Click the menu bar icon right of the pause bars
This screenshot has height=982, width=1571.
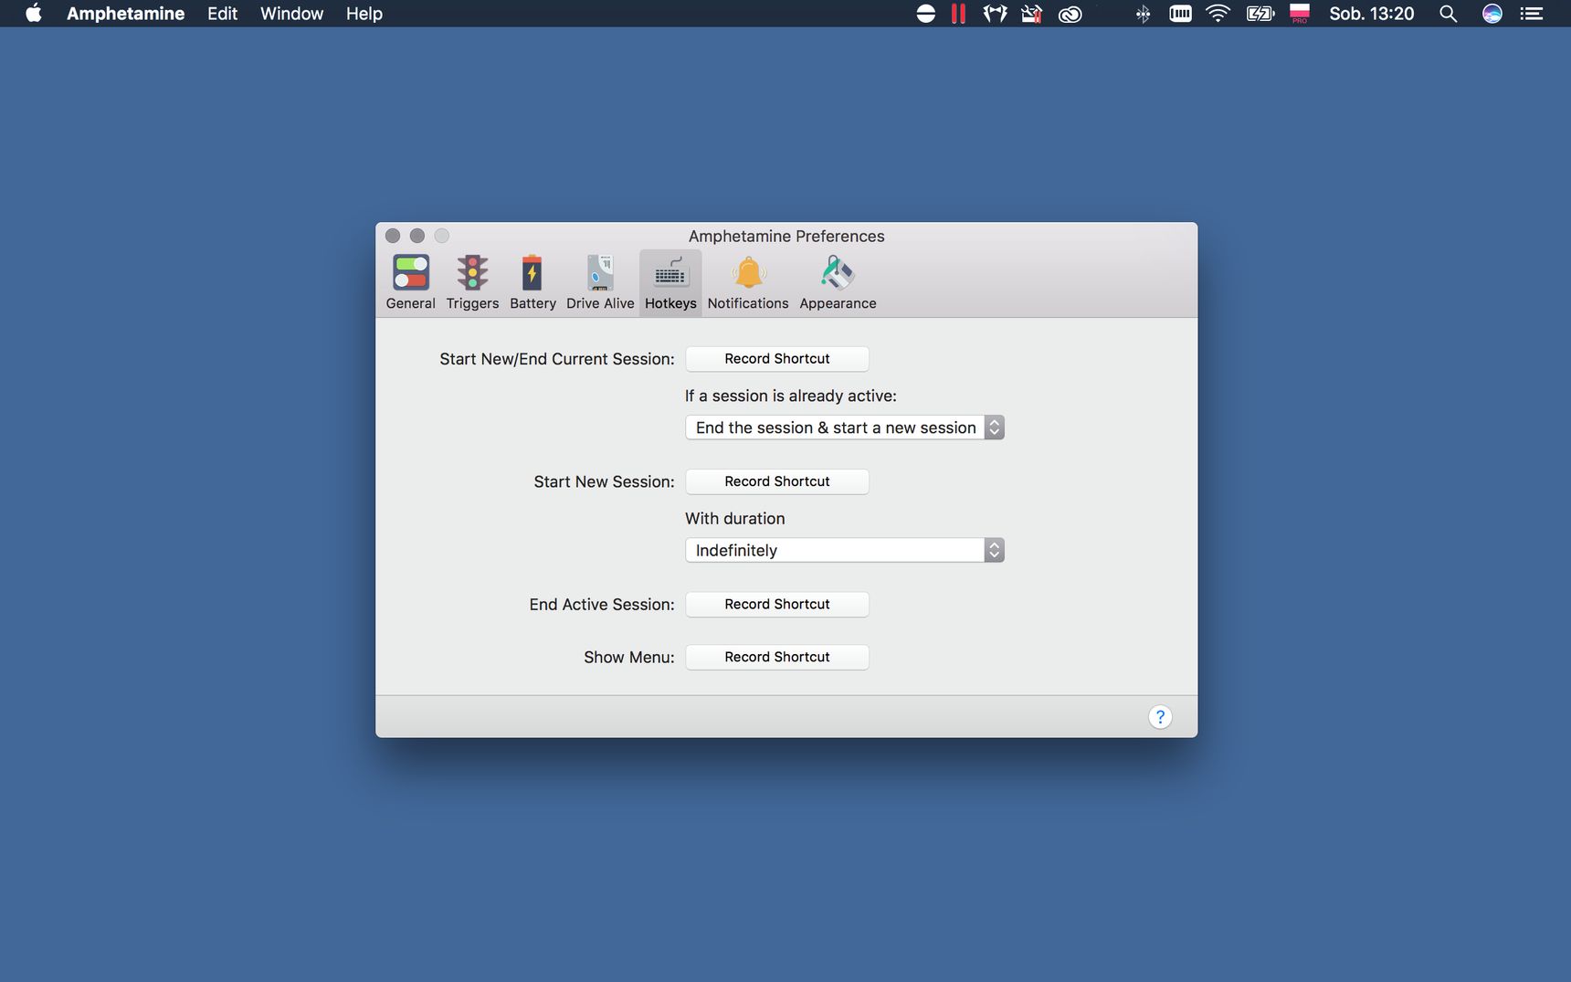click(995, 14)
